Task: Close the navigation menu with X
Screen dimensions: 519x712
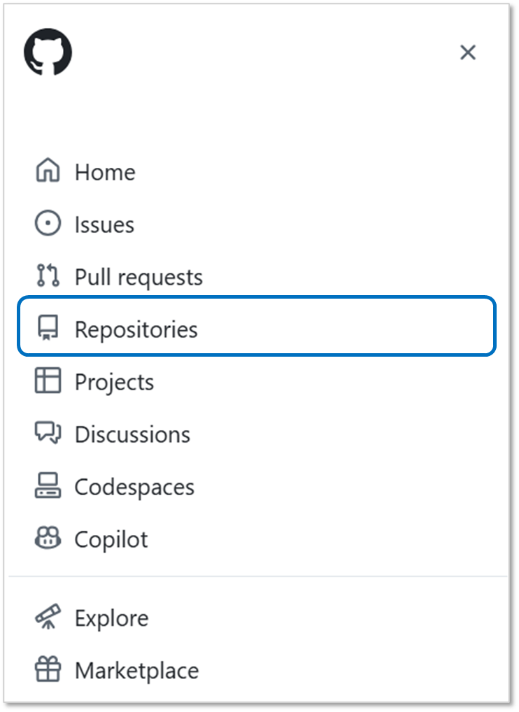Action: click(x=467, y=52)
